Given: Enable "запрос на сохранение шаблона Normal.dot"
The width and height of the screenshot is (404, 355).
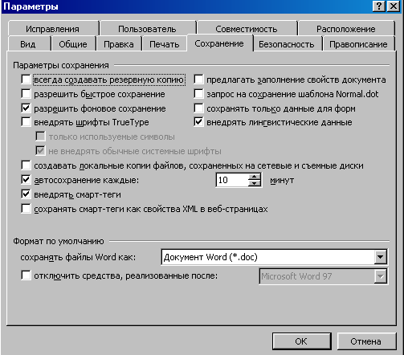Looking at the screenshot, I should click(x=198, y=94).
